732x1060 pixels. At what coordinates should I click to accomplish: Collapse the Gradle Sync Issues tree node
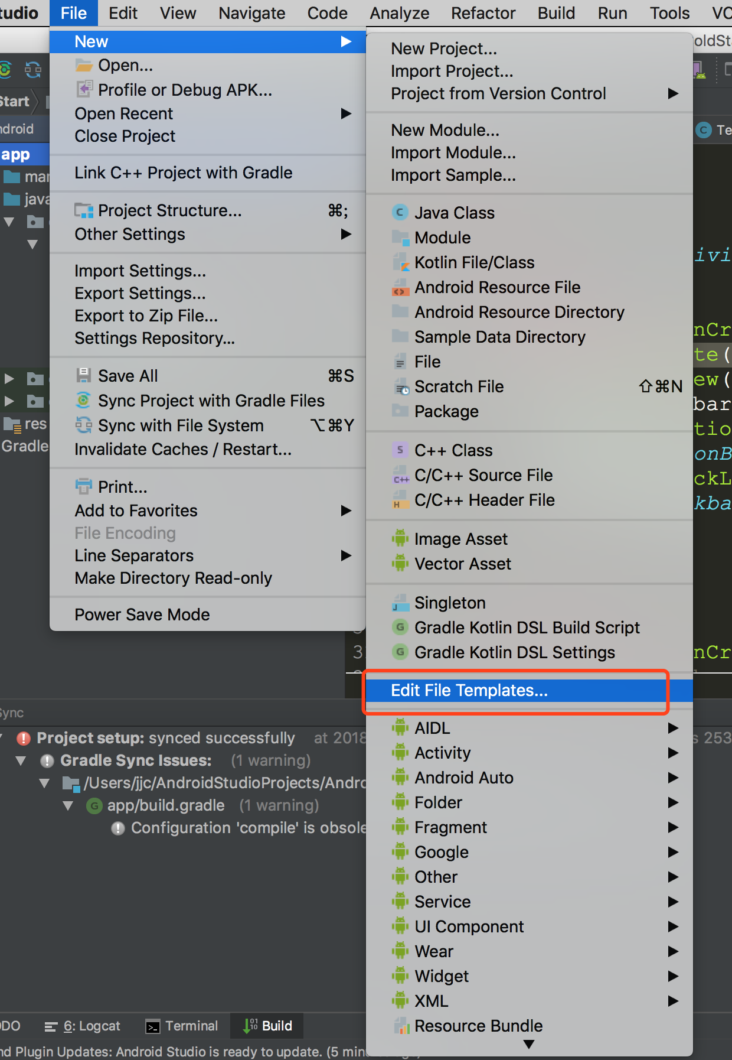click(x=21, y=760)
